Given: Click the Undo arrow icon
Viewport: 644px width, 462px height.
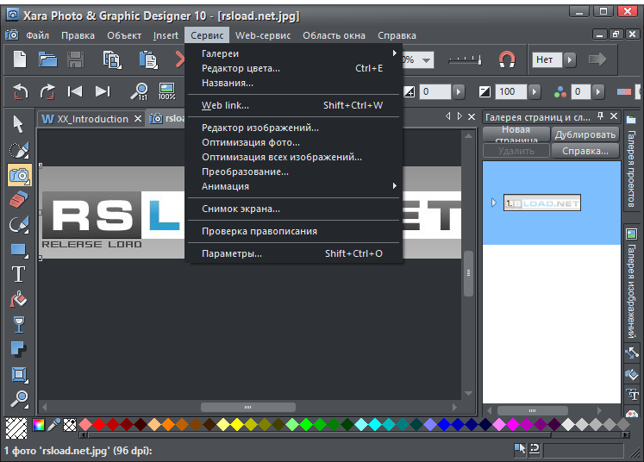Looking at the screenshot, I should 20,91.
